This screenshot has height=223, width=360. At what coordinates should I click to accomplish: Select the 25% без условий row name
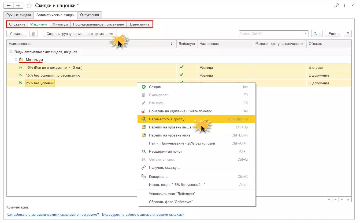pos(40,83)
